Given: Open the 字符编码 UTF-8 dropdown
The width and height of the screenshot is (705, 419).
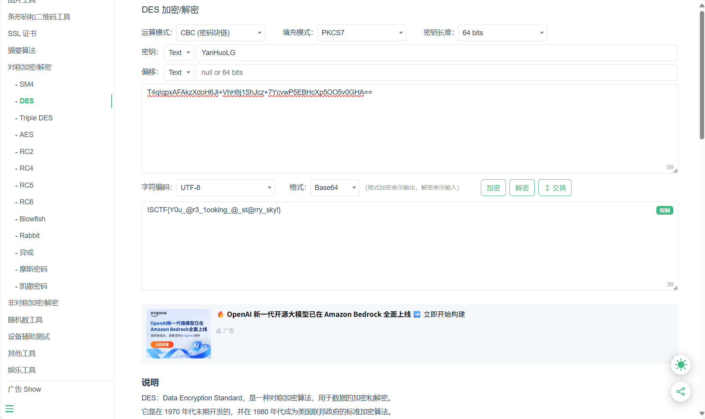Looking at the screenshot, I should [x=225, y=188].
